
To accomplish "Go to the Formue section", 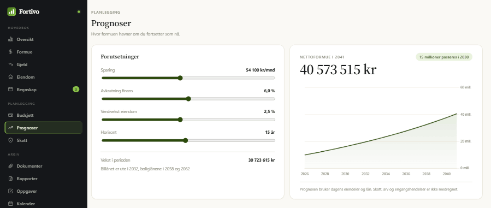I will [44, 52].
